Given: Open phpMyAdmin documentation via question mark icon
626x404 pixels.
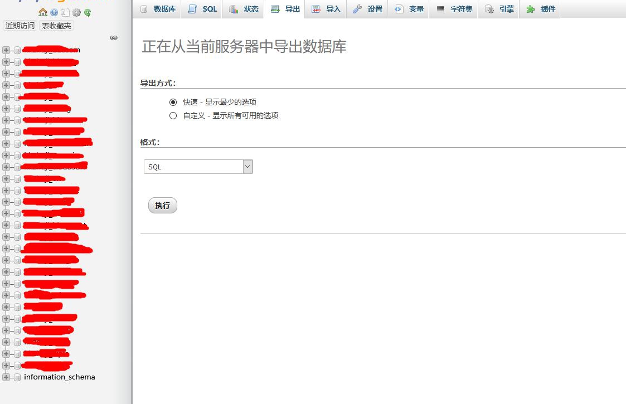Looking at the screenshot, I should 54,12.
